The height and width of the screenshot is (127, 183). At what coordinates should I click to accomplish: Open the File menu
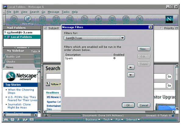9,12
